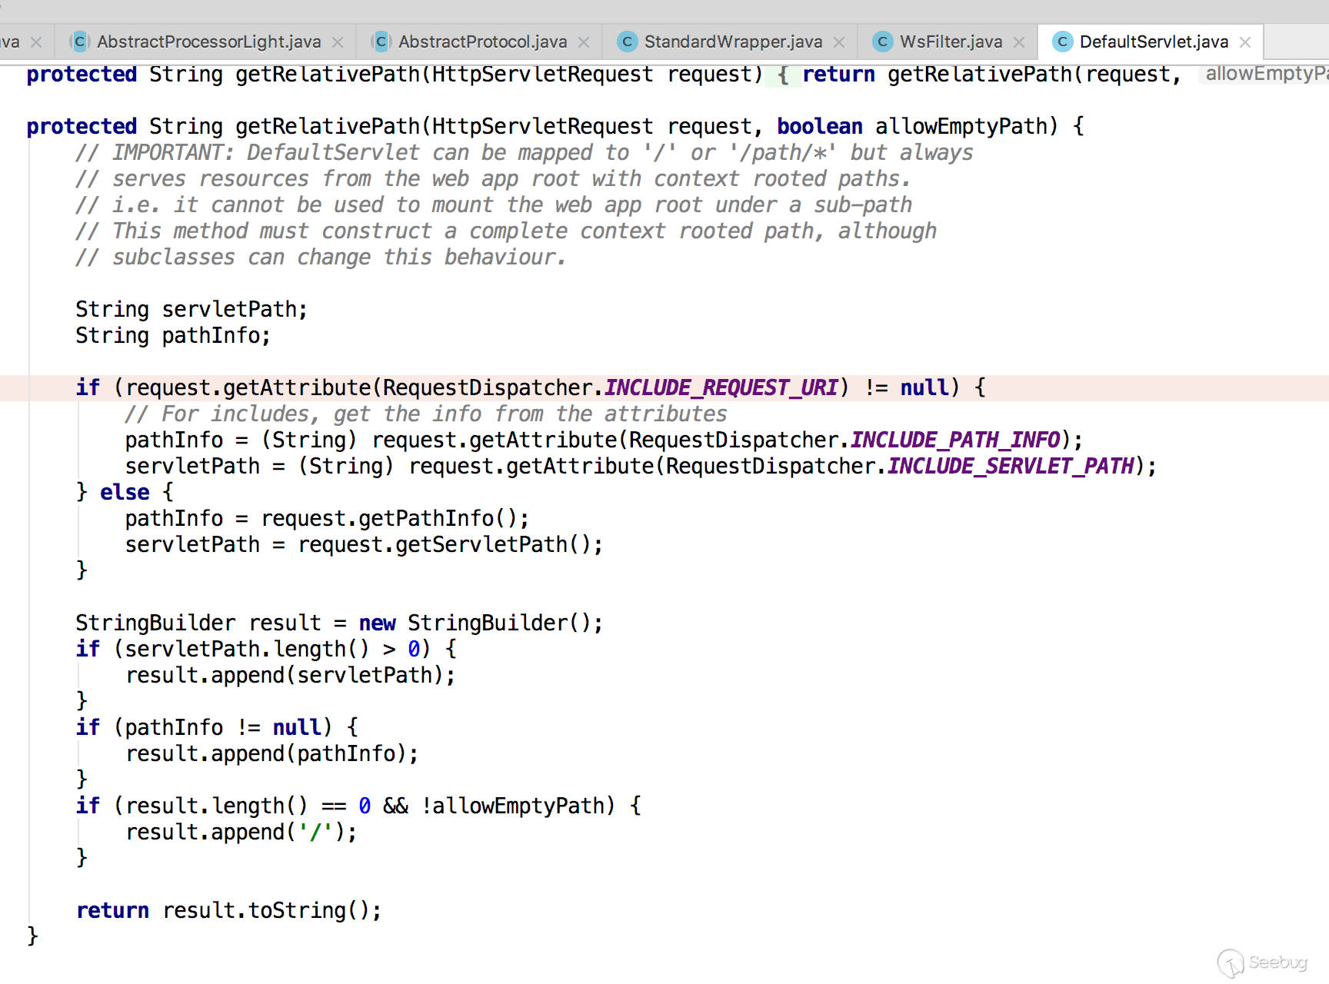Open the AbstractProtocol.java tab
This screenshot has height=984, width=1329.
[482, 42]
